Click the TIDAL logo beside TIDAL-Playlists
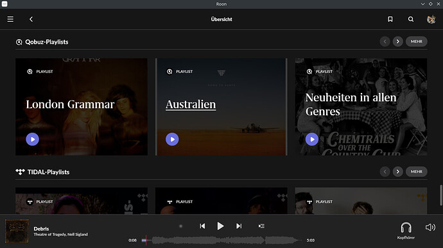 click(x=20, y=172)
